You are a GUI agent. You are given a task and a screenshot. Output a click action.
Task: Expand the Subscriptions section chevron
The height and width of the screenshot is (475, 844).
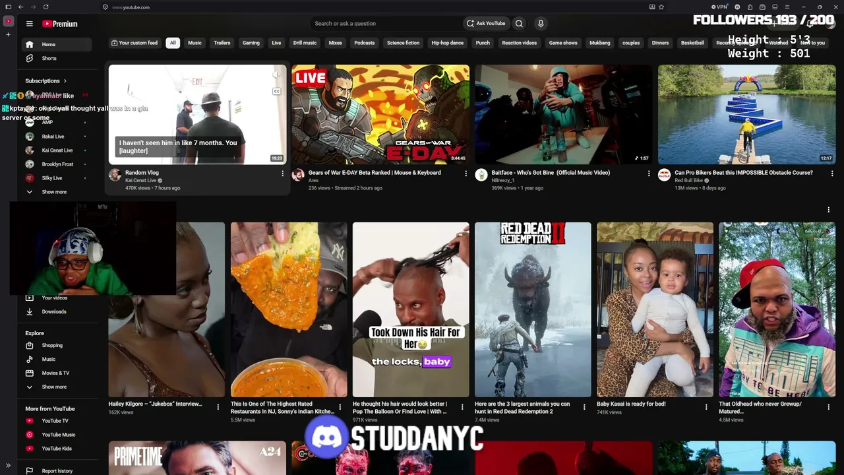(65, 81)
